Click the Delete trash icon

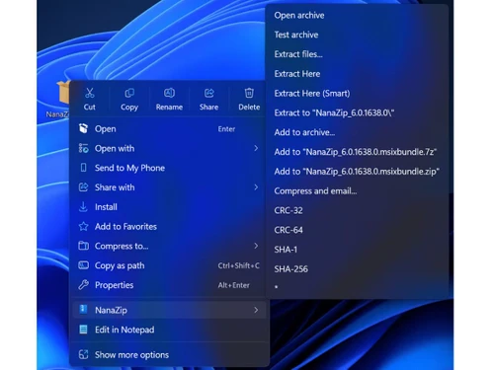click(249, 93)
